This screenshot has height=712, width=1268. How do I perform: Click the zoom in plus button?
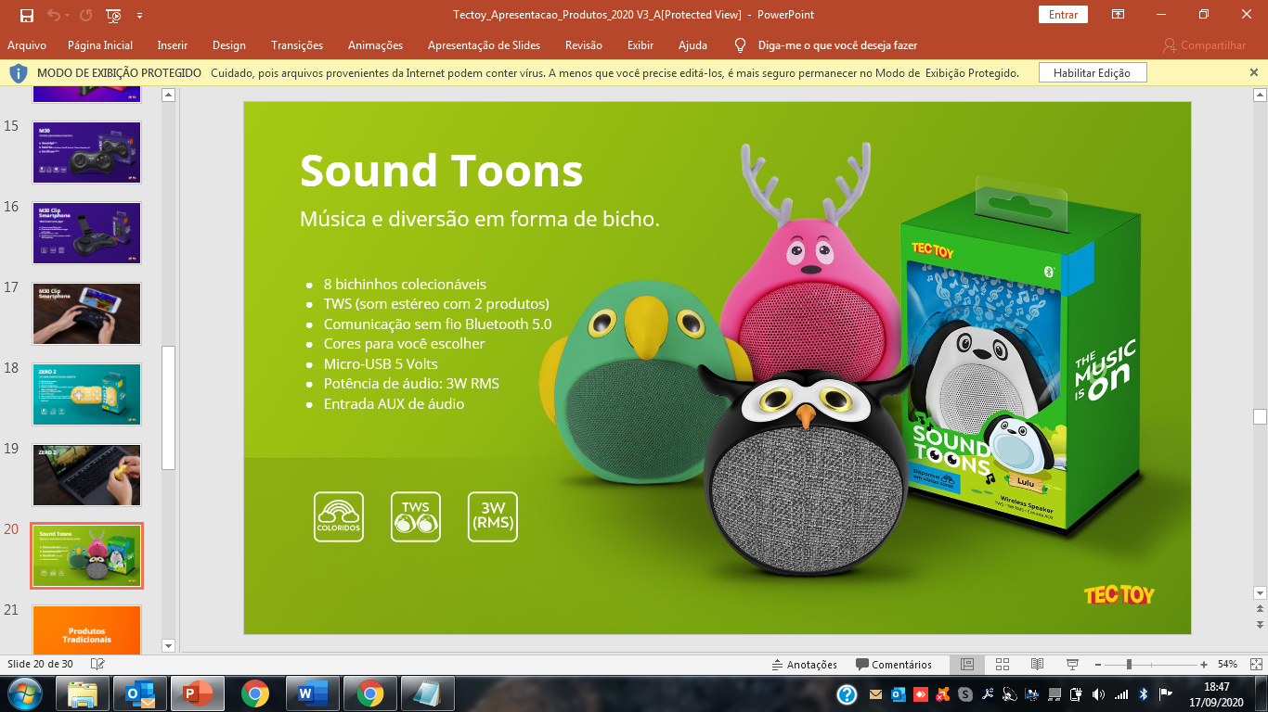pyautogui.click(x=1204, y=665)
